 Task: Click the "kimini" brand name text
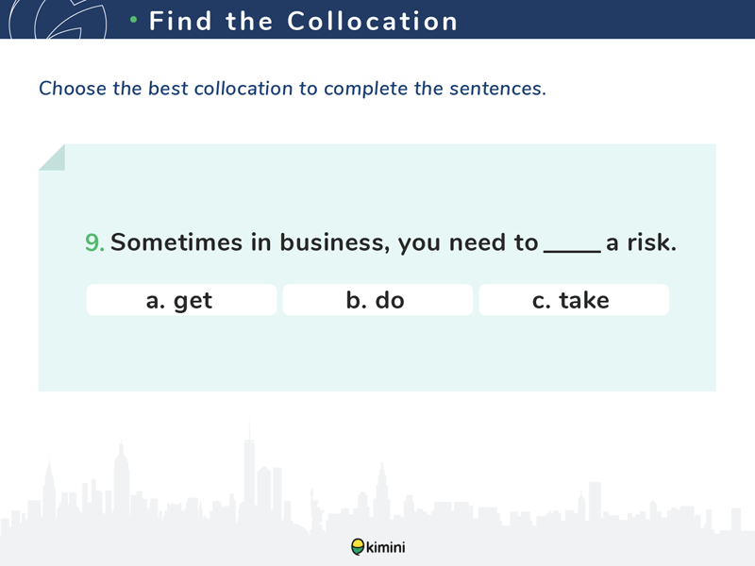387,546
